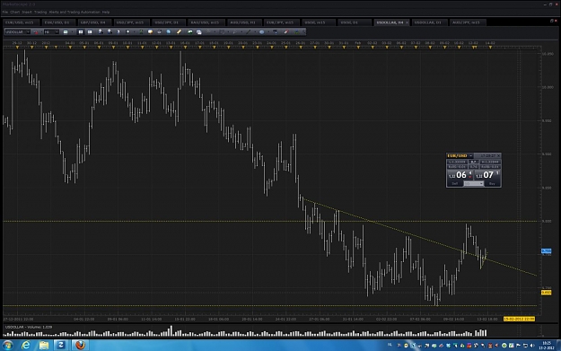Image resolution: width=561 pixels, height=351 pixels.
Task: Open the Firefox taskbar icon
Action: (80, 346)
